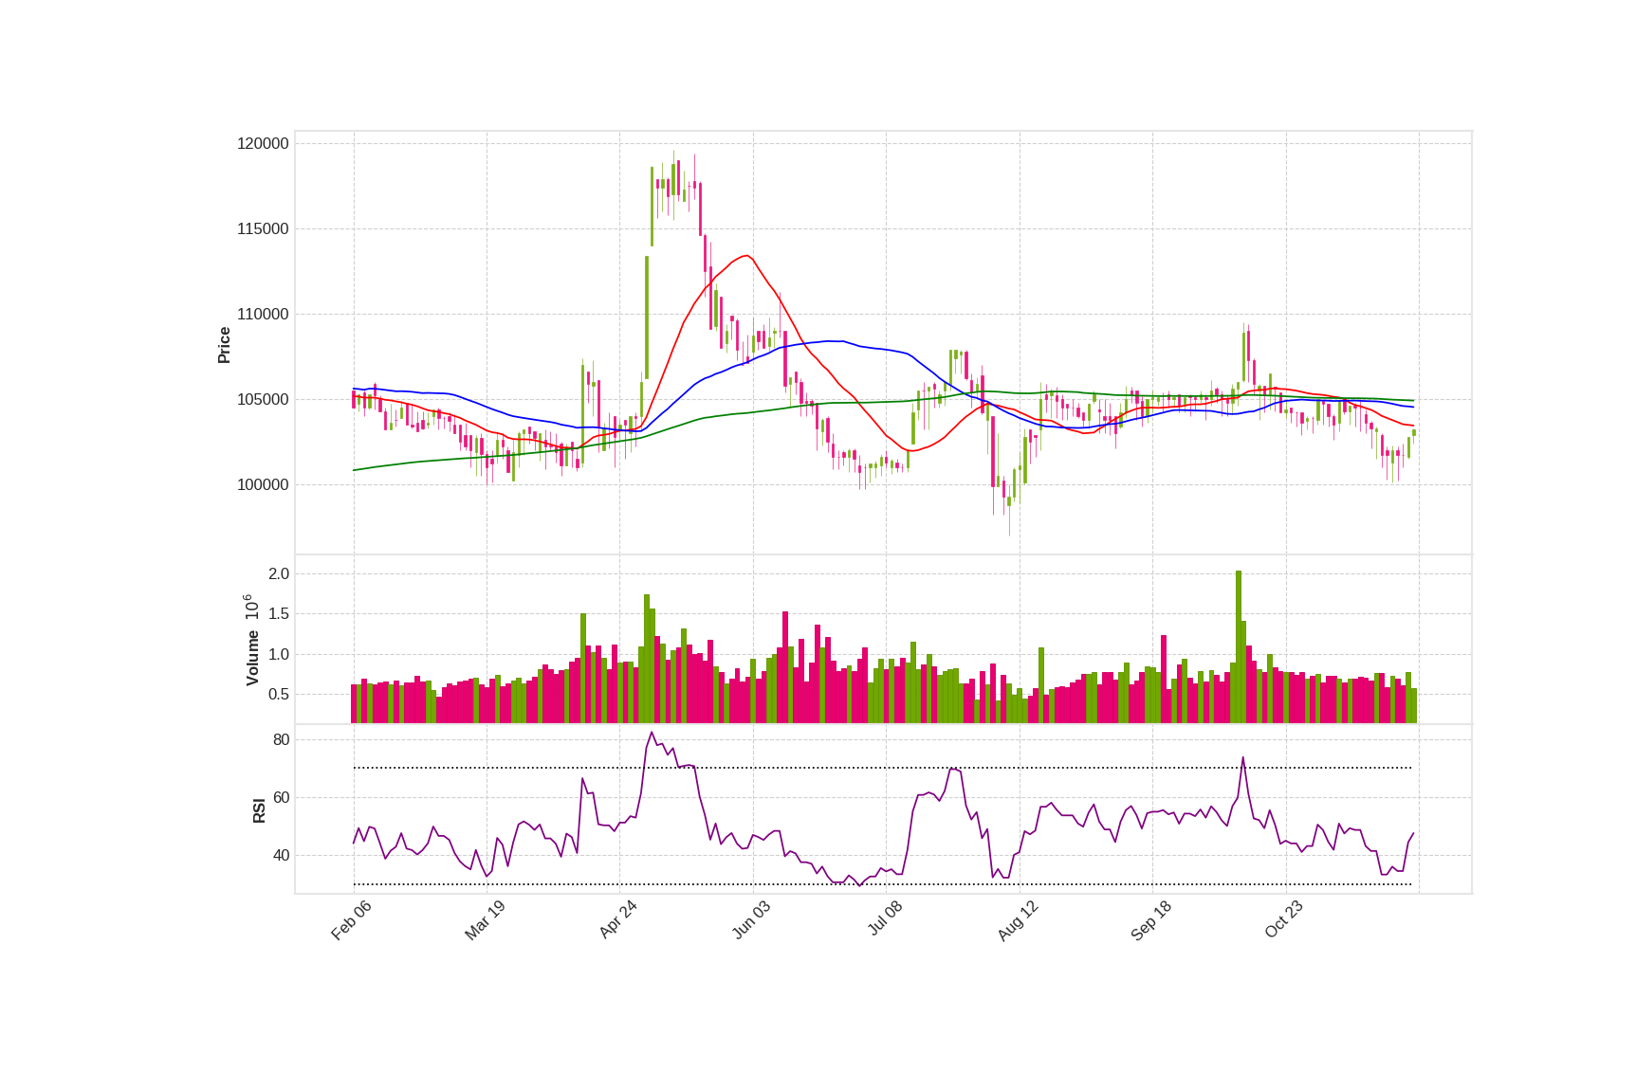Click the tallest green volume bar near 2.0
Viewport: 1636px width, 1090px height.
tap(1239, 647)
